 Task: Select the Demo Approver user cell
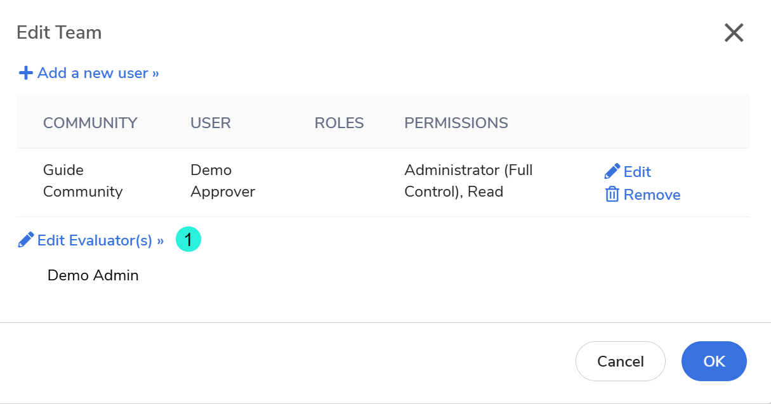(x=223, y=181)
